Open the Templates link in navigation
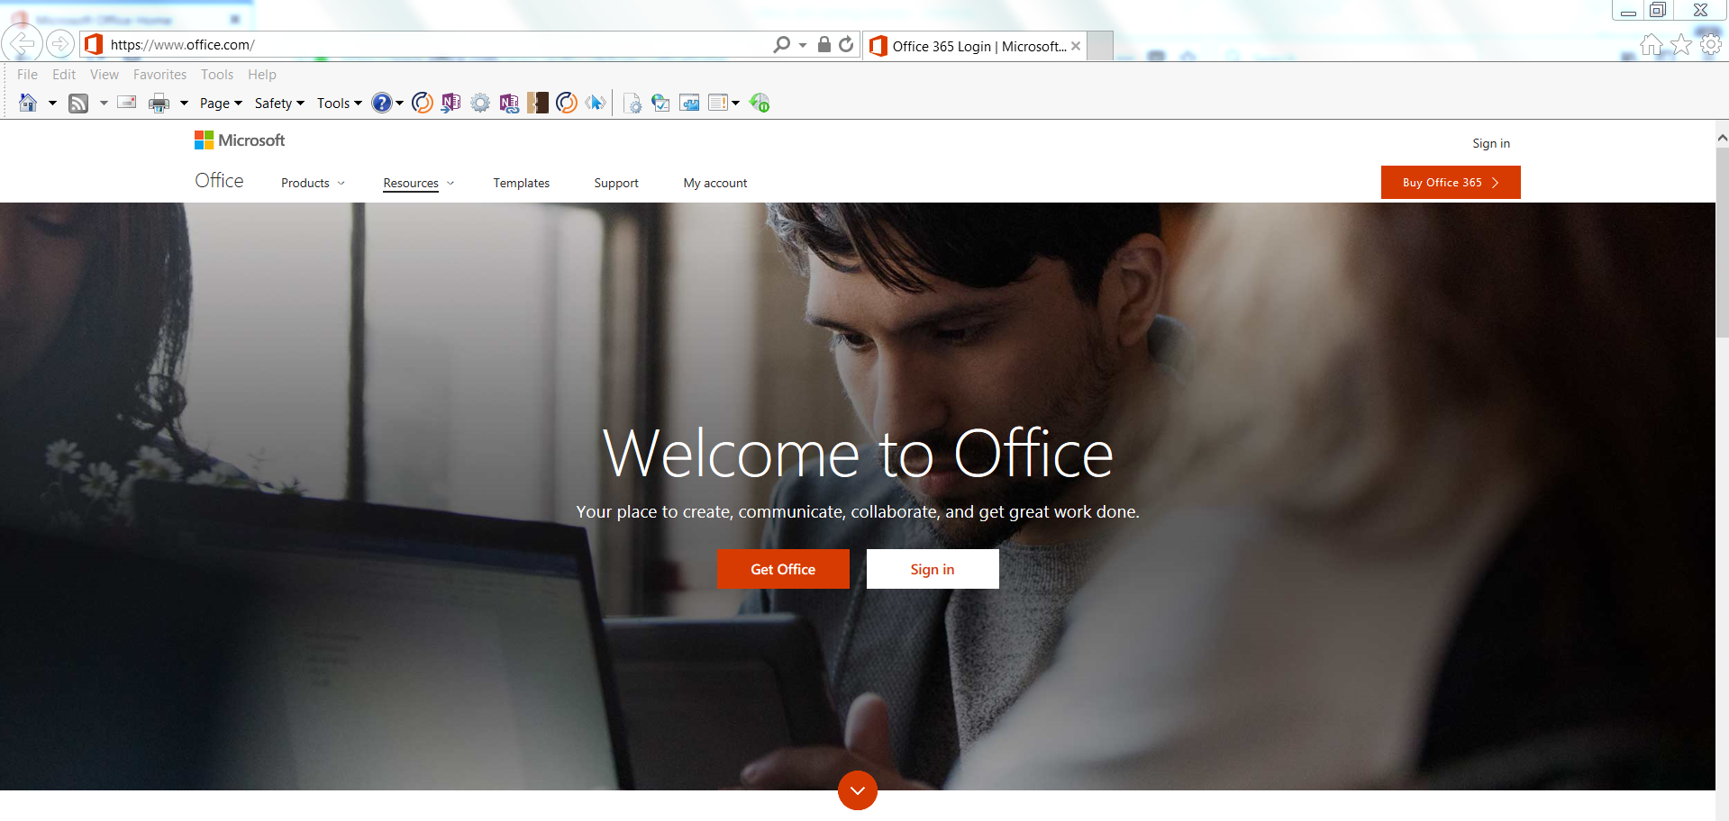This screenshot has height=821, width=1729. [521, 183]
